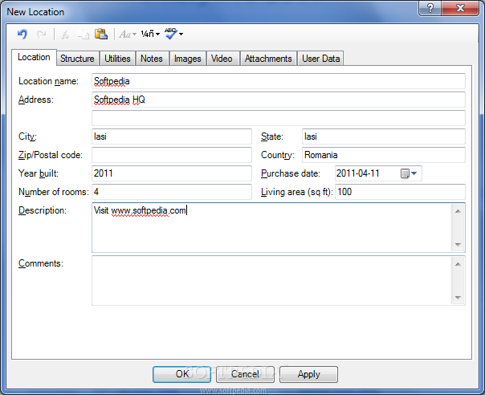Click the Cut scissors icon
The image size is (485, 395).
[65, 34]
